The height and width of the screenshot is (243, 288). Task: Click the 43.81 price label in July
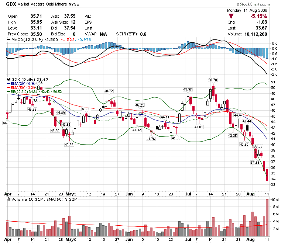pos(199,127)
